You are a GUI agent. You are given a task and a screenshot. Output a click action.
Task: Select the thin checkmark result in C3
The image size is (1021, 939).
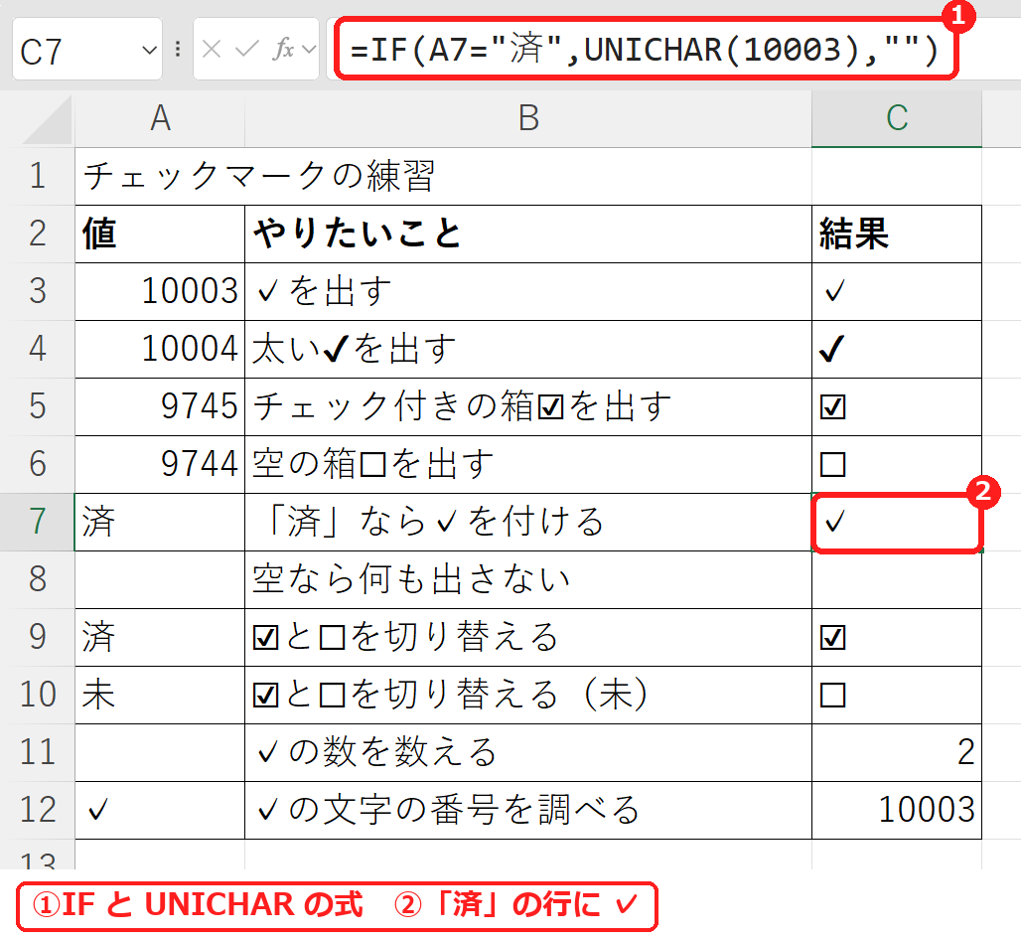click(897, 291)
